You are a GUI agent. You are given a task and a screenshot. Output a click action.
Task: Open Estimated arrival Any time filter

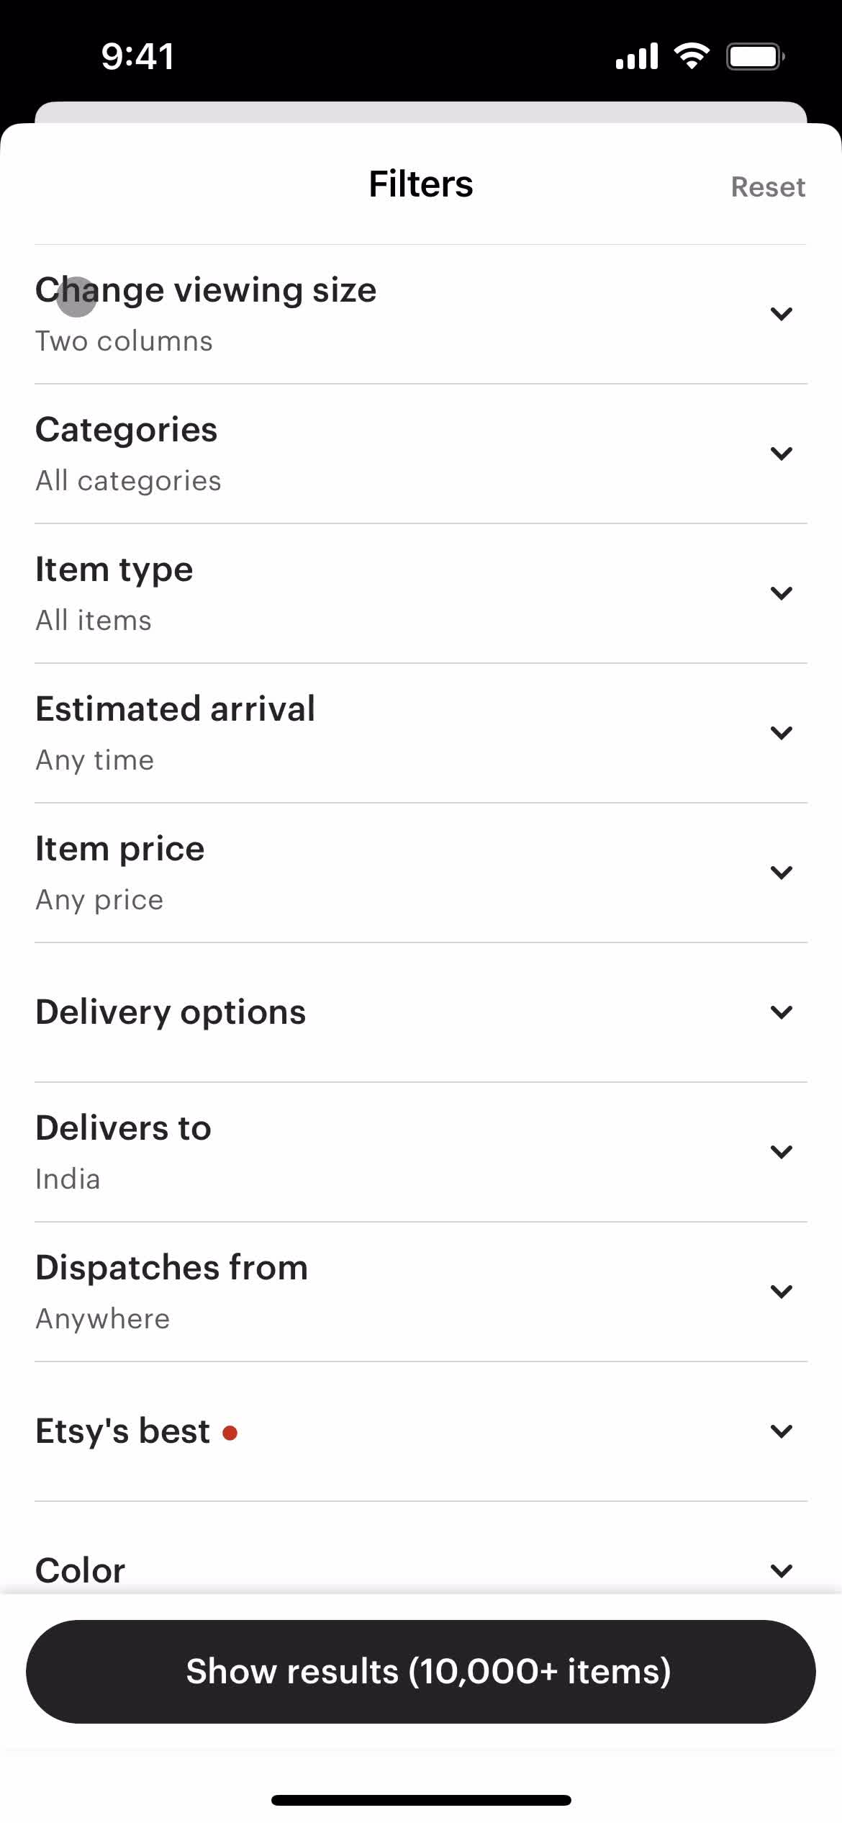(x=421, y=733)
